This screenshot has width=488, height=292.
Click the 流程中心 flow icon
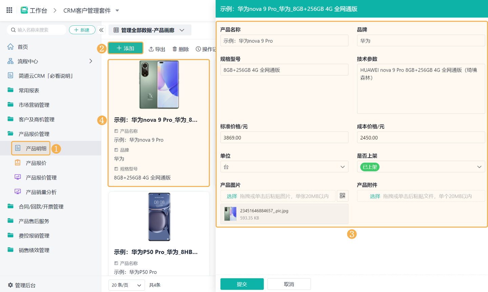pos(11,61)
